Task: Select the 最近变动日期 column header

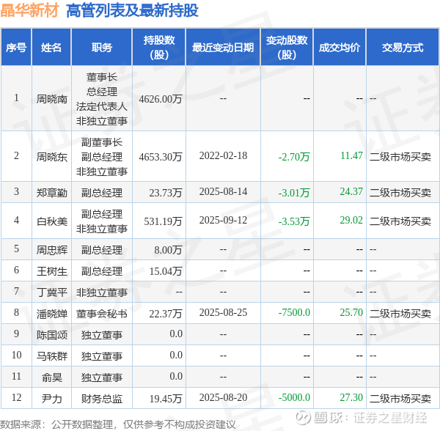Action: pos(223,47)
